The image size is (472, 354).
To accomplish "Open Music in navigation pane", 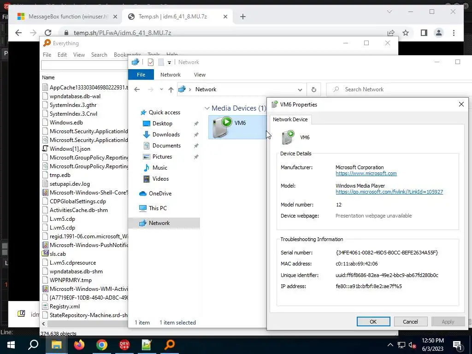I will click(x=159, y=168).
